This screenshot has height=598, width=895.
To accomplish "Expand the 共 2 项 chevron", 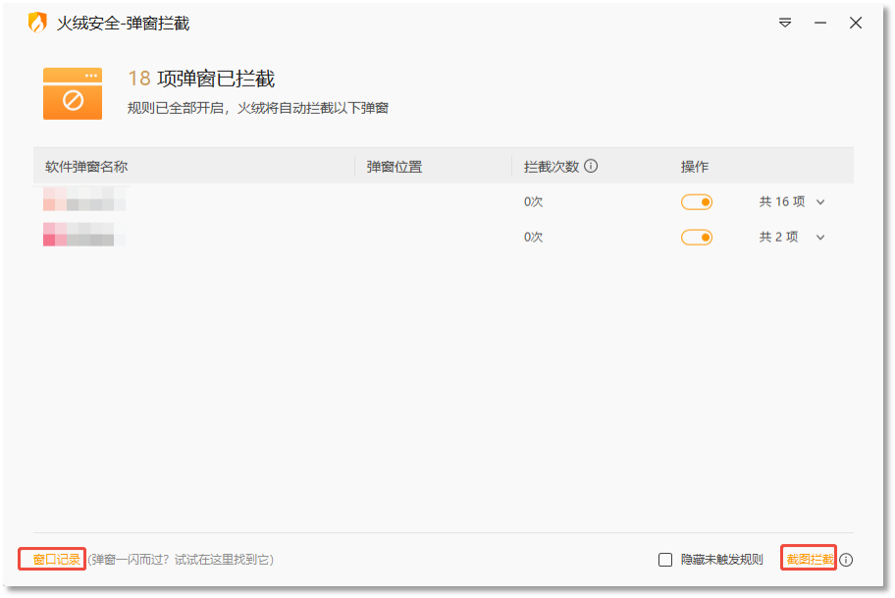I will coord(820,238).
